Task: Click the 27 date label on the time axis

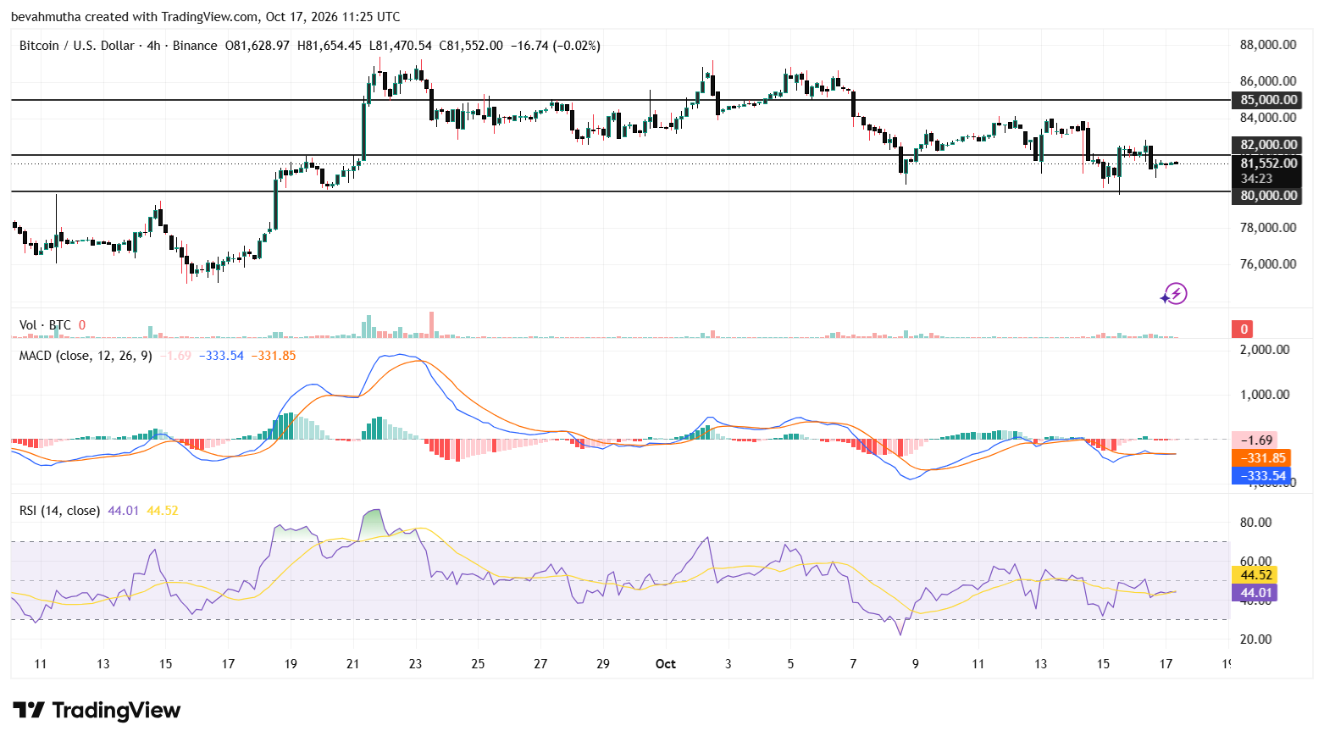Action: pyautogui.click(x=540, y=664)
